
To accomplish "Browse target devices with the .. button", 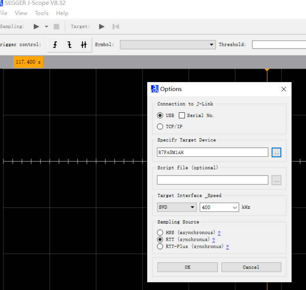I will (276, 152).
